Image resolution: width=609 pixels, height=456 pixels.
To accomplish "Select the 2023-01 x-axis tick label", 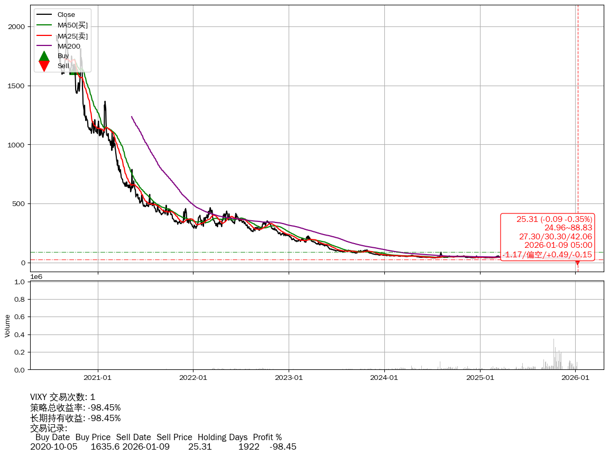I will coord(289,378).
